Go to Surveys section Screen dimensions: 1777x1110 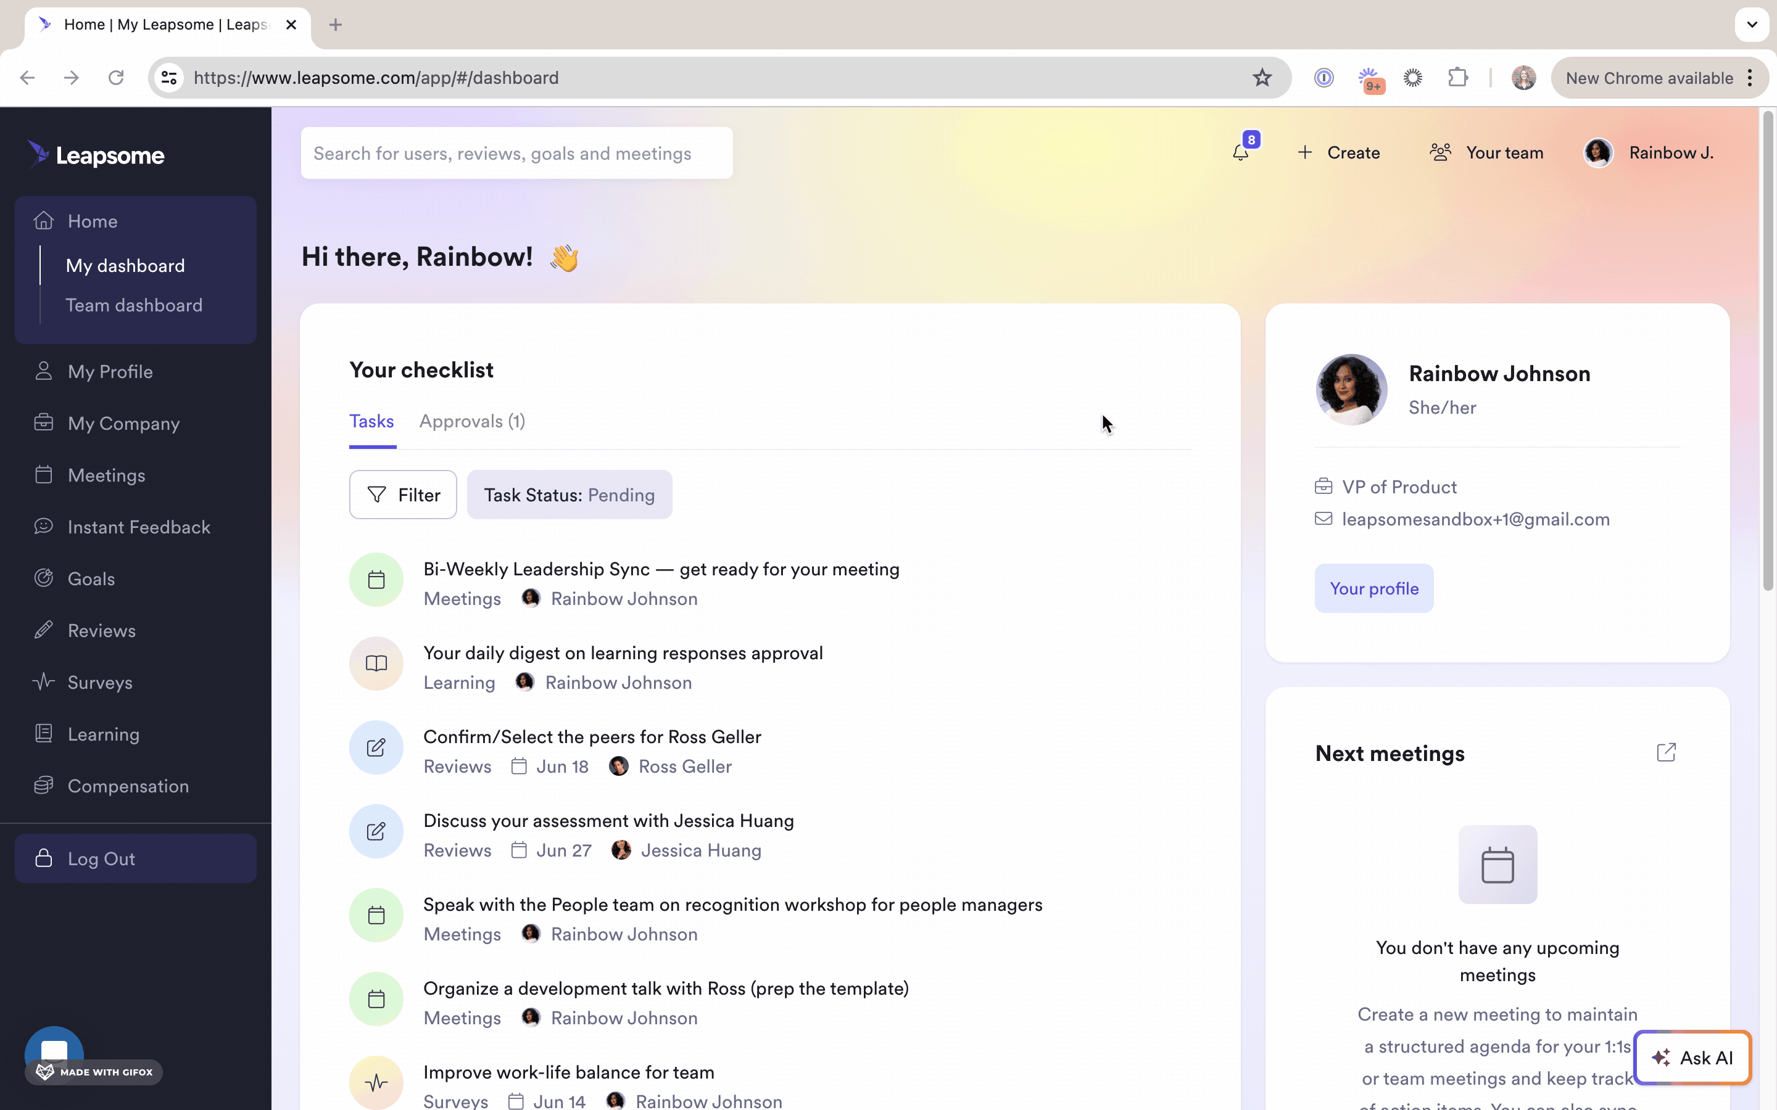(100, 682)
